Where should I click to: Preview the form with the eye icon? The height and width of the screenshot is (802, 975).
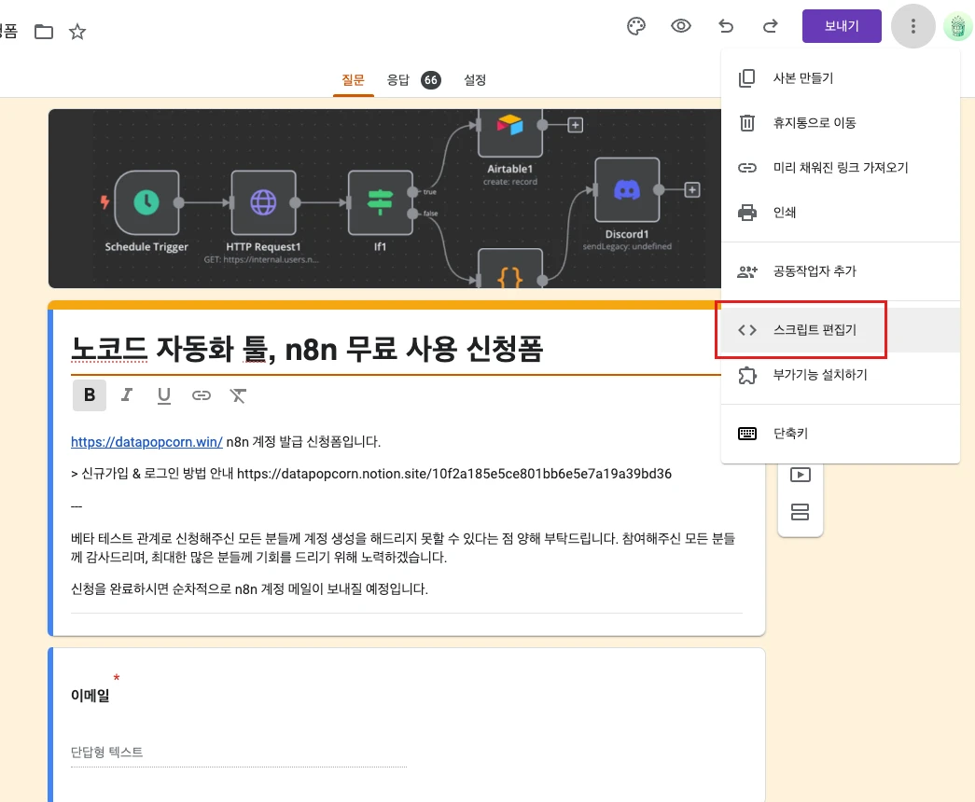pos(681,26)
